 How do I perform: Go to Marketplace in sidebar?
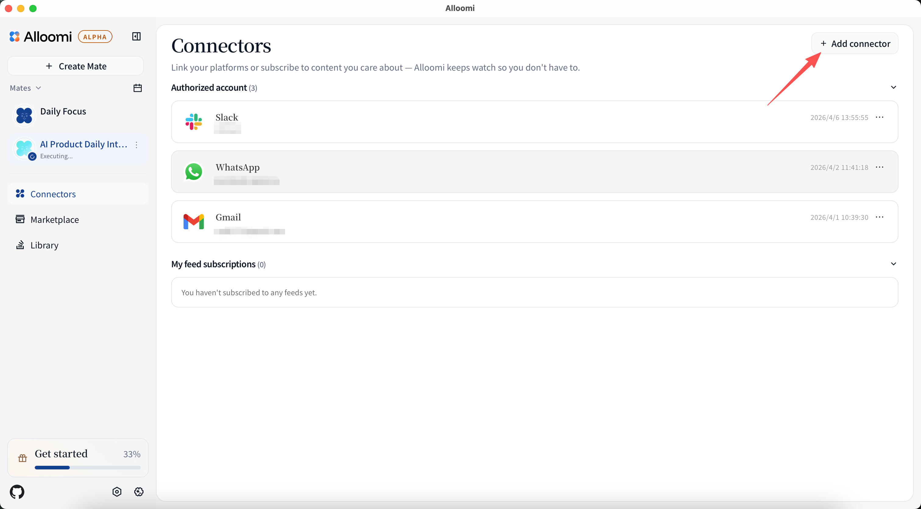(54, 219)
